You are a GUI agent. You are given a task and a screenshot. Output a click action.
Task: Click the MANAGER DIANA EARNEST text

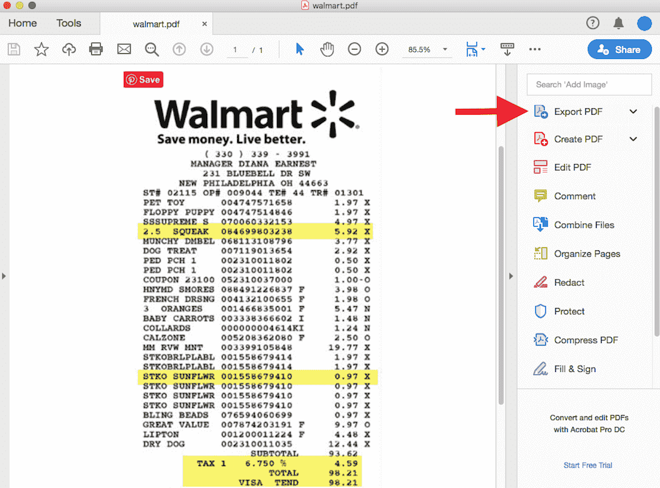coord(253,164)
